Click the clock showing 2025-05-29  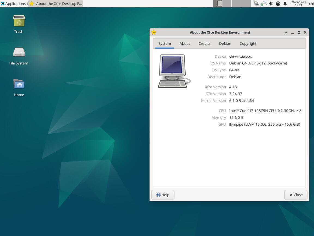click(298, 4)
